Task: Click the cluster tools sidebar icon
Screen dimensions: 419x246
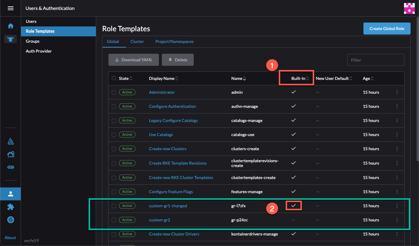Action: pos(11,167)
